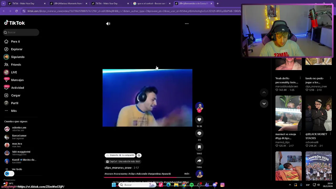Open Siguiendo in the sidebar
The image size is (336, 189).
(18, 57)
